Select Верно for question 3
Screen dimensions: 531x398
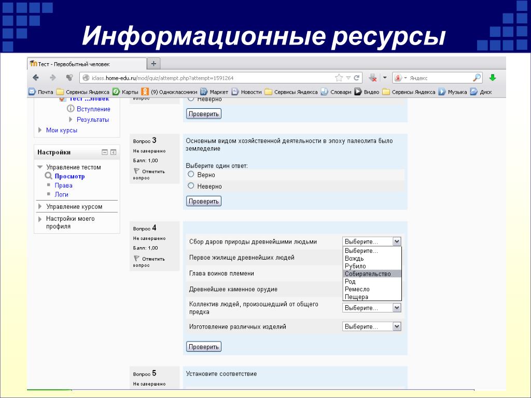coord(191,174)
